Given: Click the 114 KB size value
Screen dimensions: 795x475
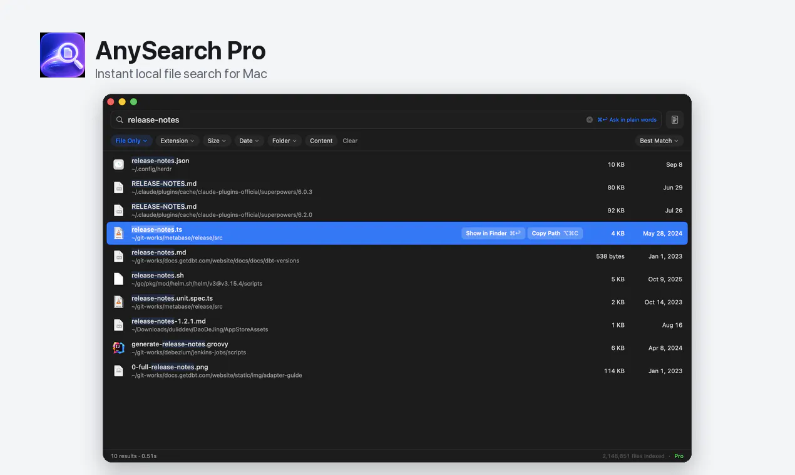Looking at the screenshot, I should pyautogui.click(x=614, y=371).
